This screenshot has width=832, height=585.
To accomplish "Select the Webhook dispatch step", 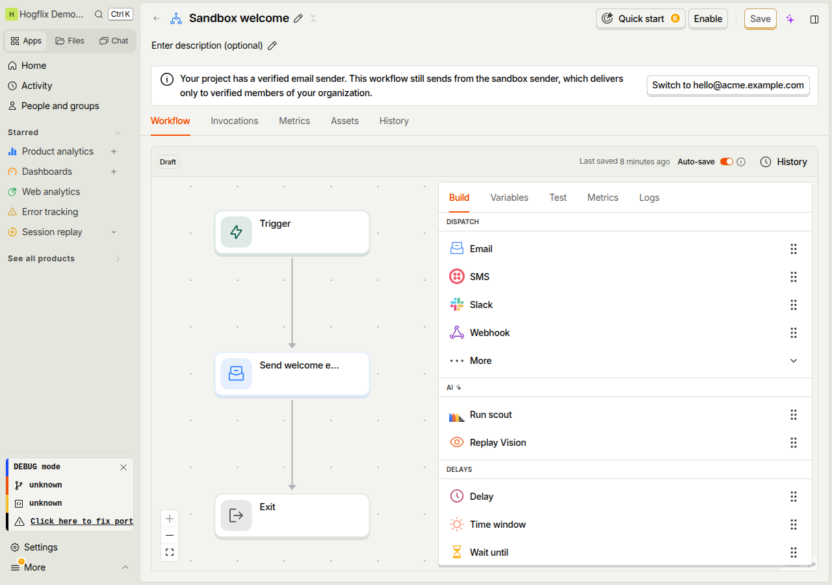I will [x=625, y=333].
